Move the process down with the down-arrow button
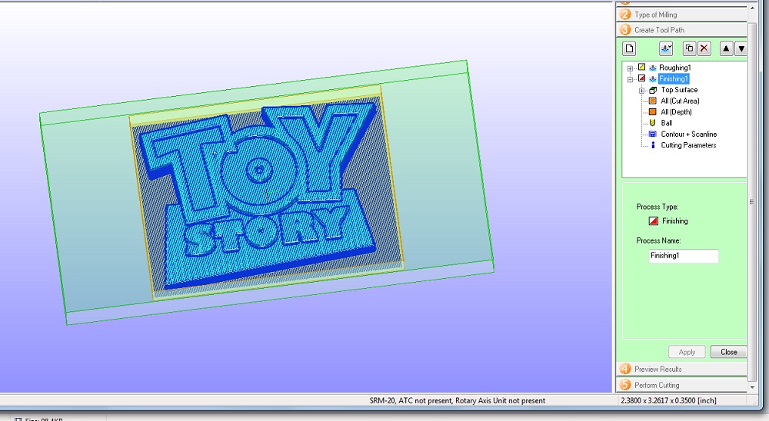Viewport: 769px width, 421px height. coord(741,48)
